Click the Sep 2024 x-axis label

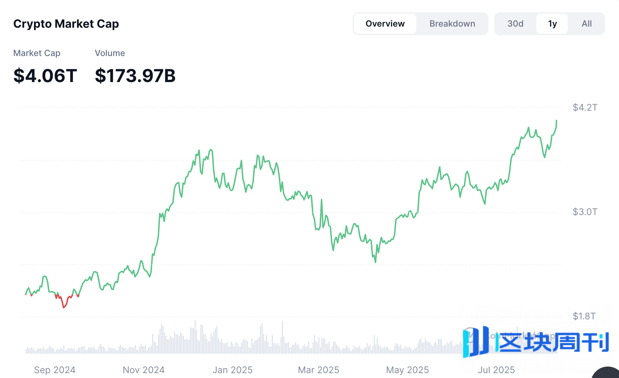point(55,370)
